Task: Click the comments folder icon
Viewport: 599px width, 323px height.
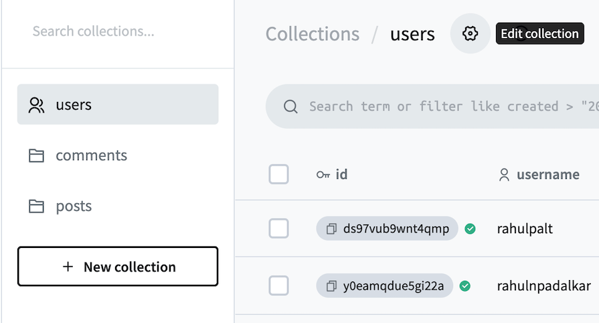Action: (x=36, y=155)
